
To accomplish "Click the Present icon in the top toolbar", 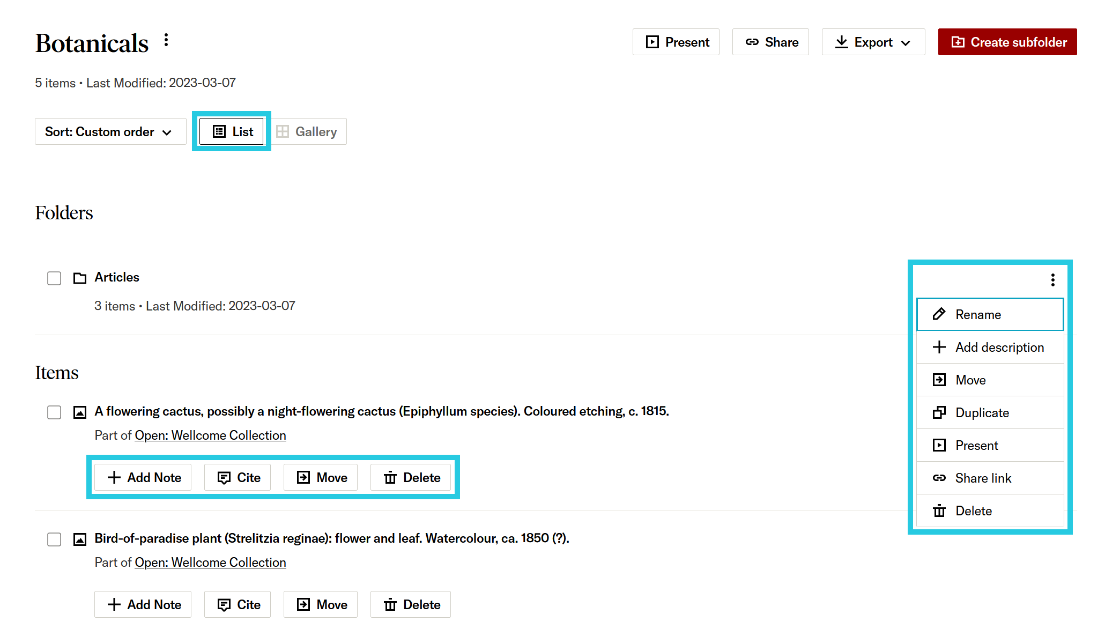I will point(652,42).
